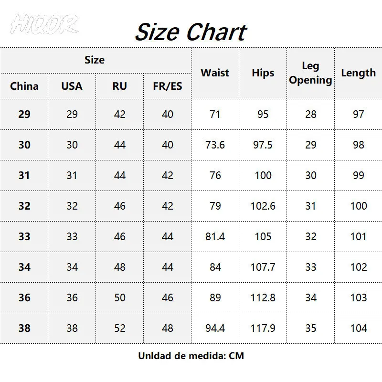Click the 73.6 waist value

[x=215, y=145]
